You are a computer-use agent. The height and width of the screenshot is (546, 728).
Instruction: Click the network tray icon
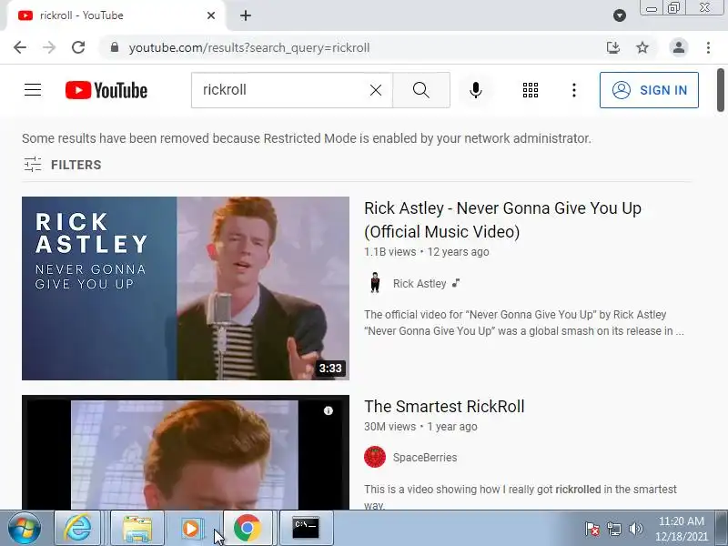pyautogui.click(x=614, y=529)
